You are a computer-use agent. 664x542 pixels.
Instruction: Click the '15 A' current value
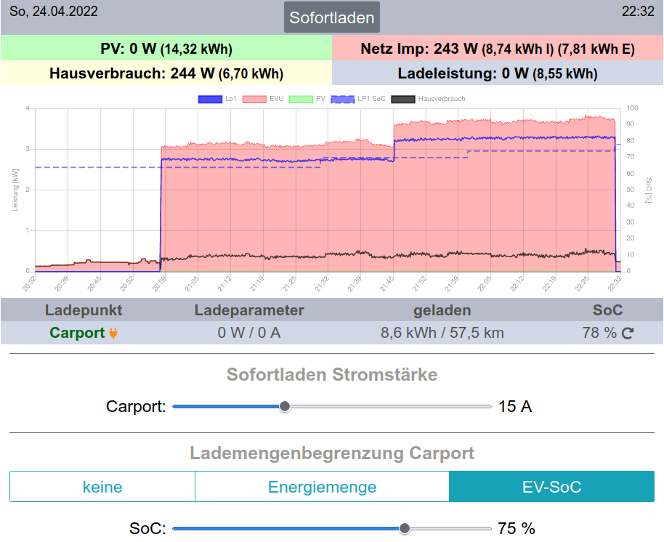tap(515, 407)
